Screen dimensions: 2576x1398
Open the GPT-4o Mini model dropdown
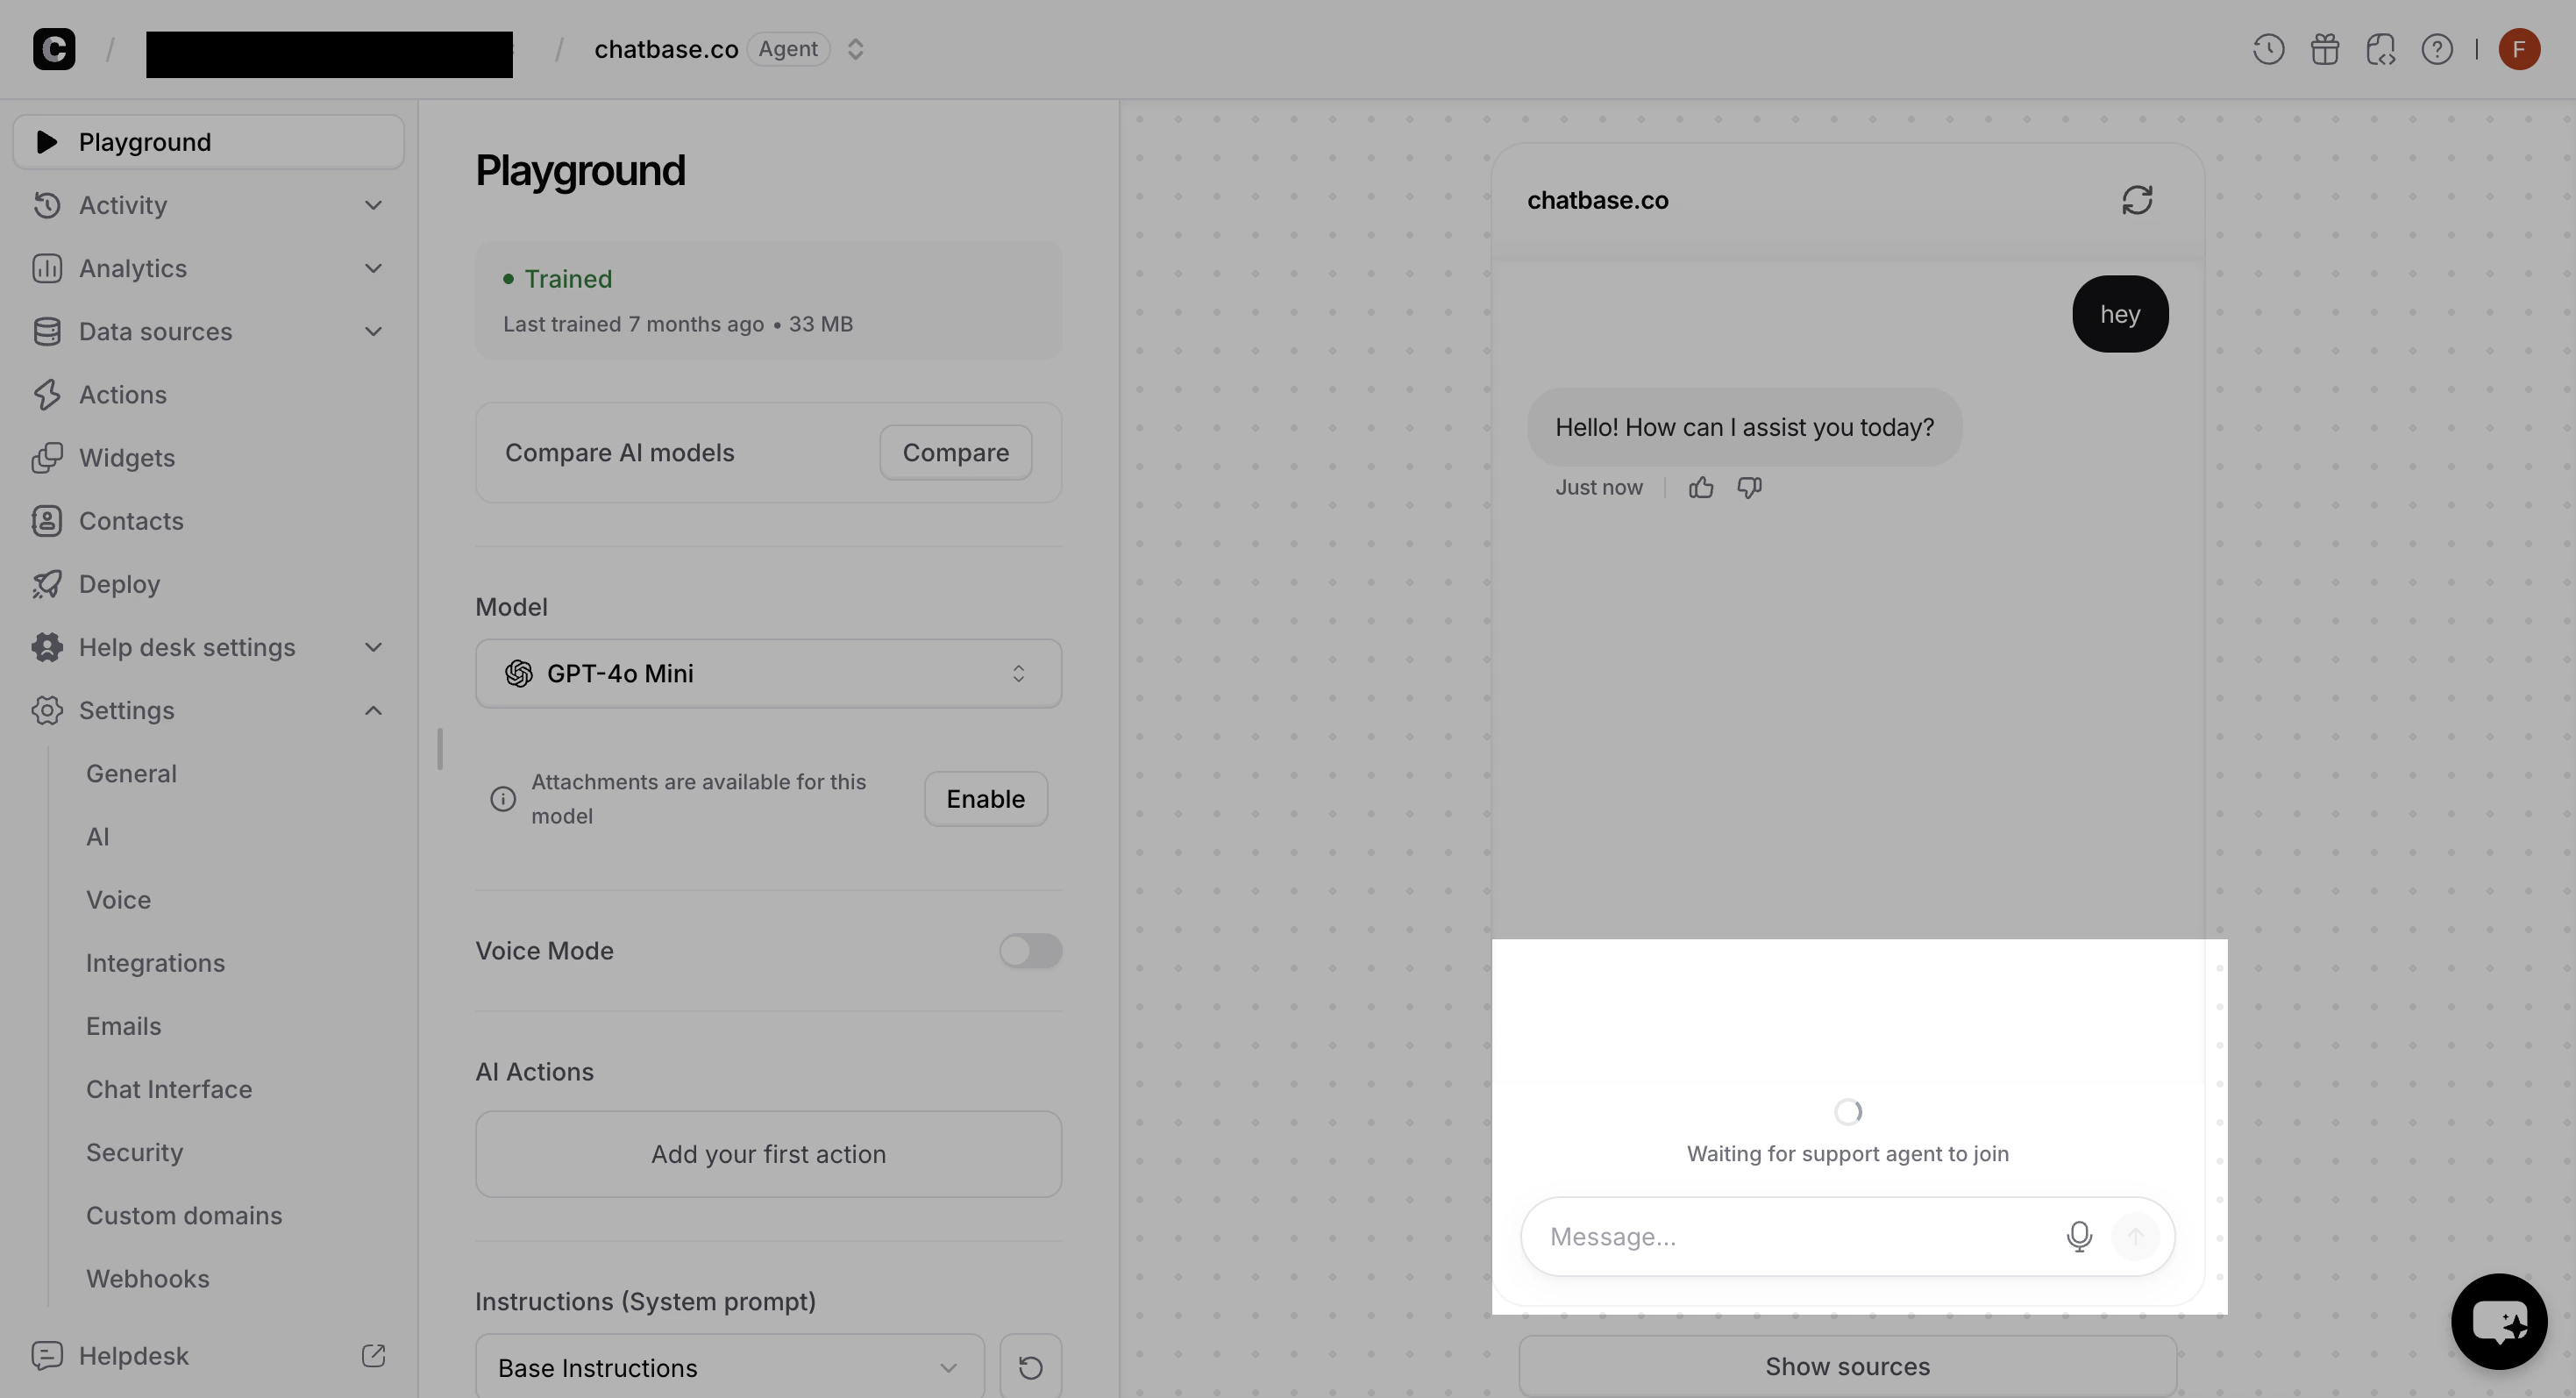[x=767, y=673]
